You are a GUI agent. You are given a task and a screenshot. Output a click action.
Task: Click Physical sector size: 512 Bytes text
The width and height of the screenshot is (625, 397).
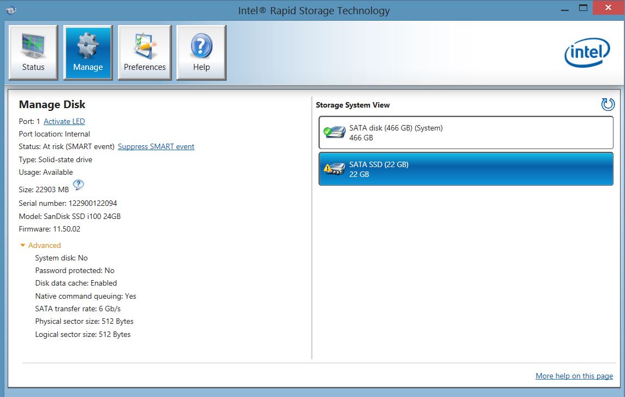85,321
